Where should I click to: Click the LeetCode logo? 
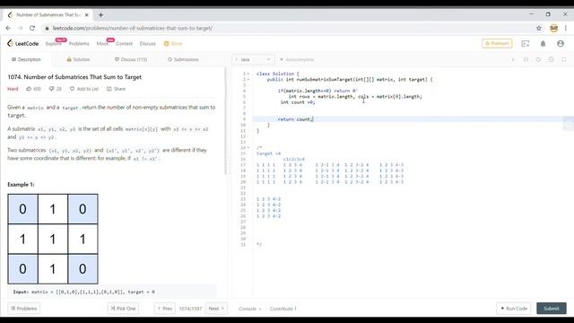(22, 43)
